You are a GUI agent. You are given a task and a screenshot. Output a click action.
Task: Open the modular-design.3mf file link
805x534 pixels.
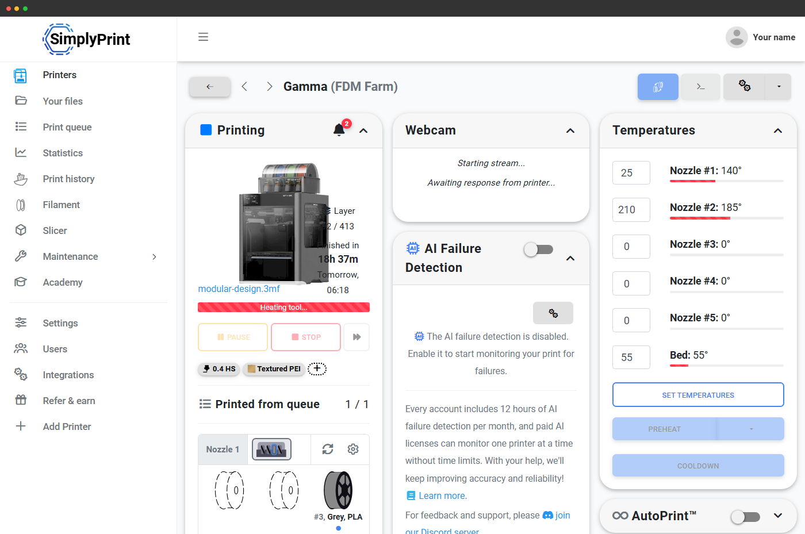(x=239, y=289)
